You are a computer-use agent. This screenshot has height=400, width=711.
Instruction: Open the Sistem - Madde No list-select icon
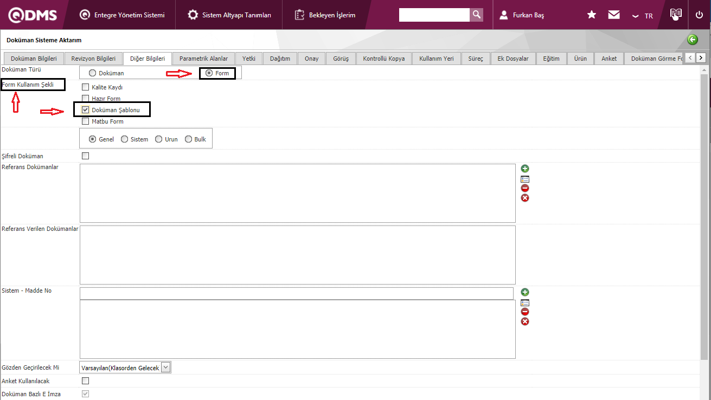(x=525, y=302)
